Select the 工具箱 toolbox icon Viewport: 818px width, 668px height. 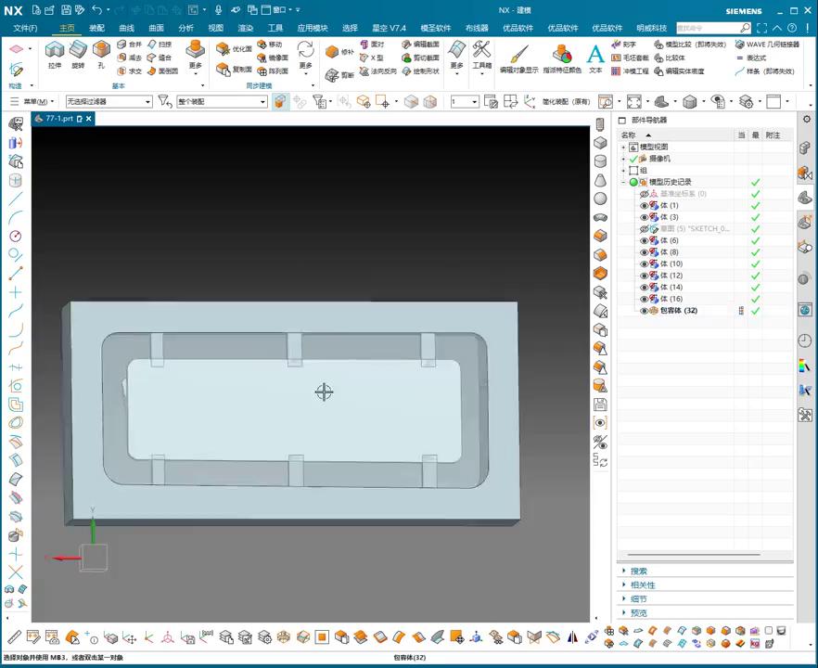point(481,50)
